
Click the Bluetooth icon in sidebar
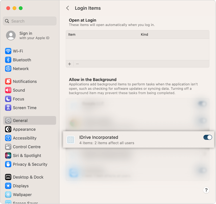(x=8, y=60)
